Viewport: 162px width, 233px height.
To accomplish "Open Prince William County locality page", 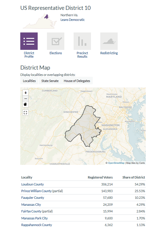I will pos(37,191).
